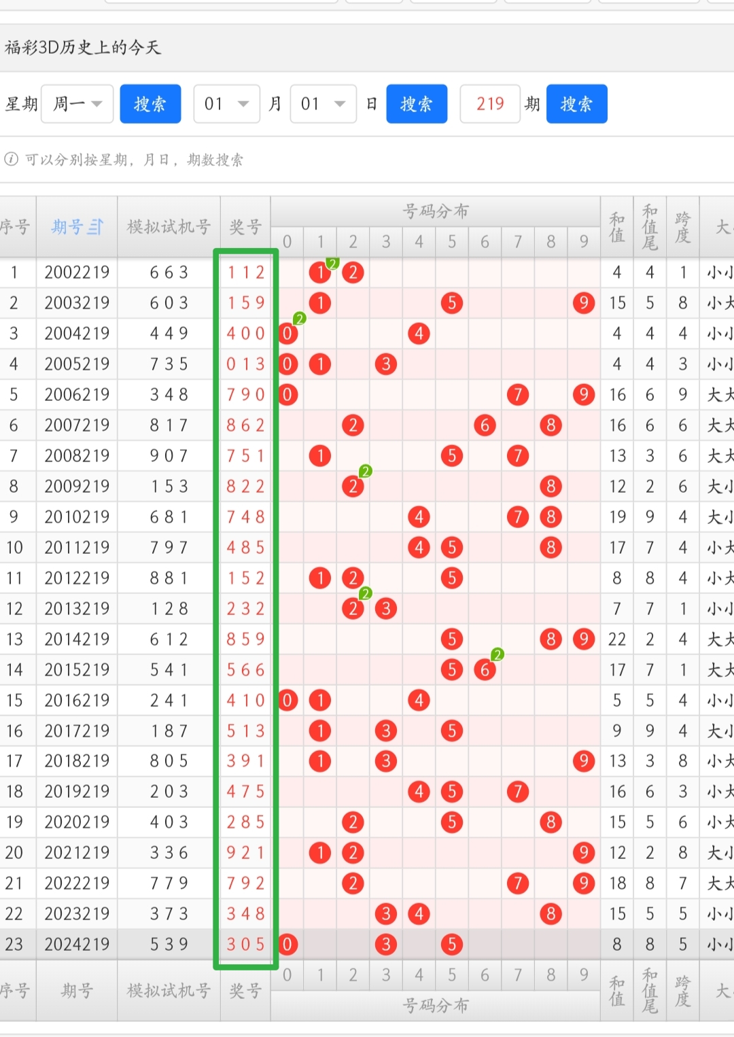Image resolution: width=734 pixels, height=1037 pixels.
Task: Select issue number 2004219
Action: tap(77, 334)
